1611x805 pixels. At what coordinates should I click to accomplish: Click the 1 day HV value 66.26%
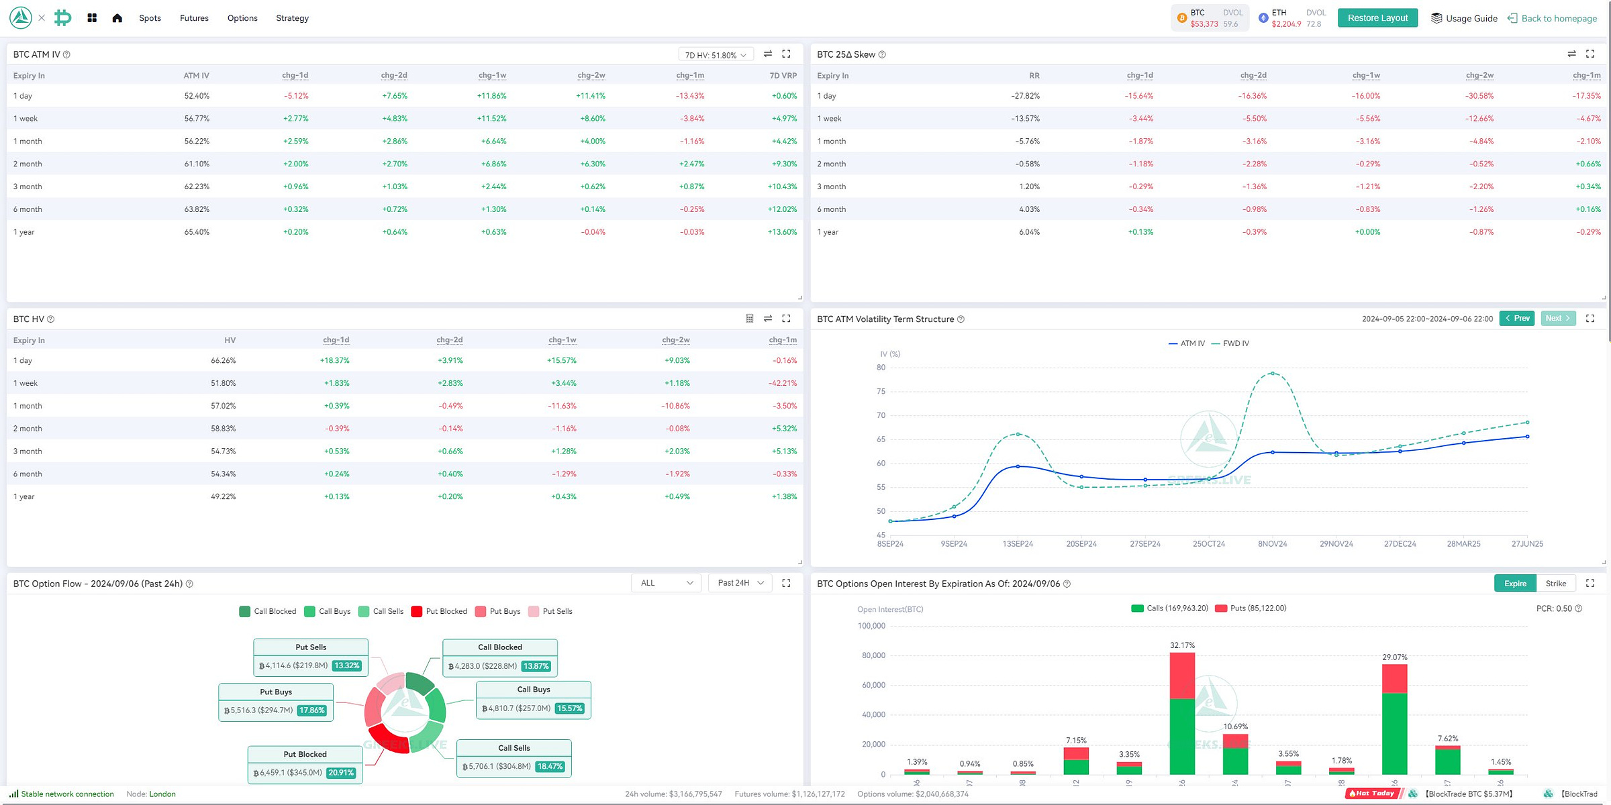tap(224, 360)
